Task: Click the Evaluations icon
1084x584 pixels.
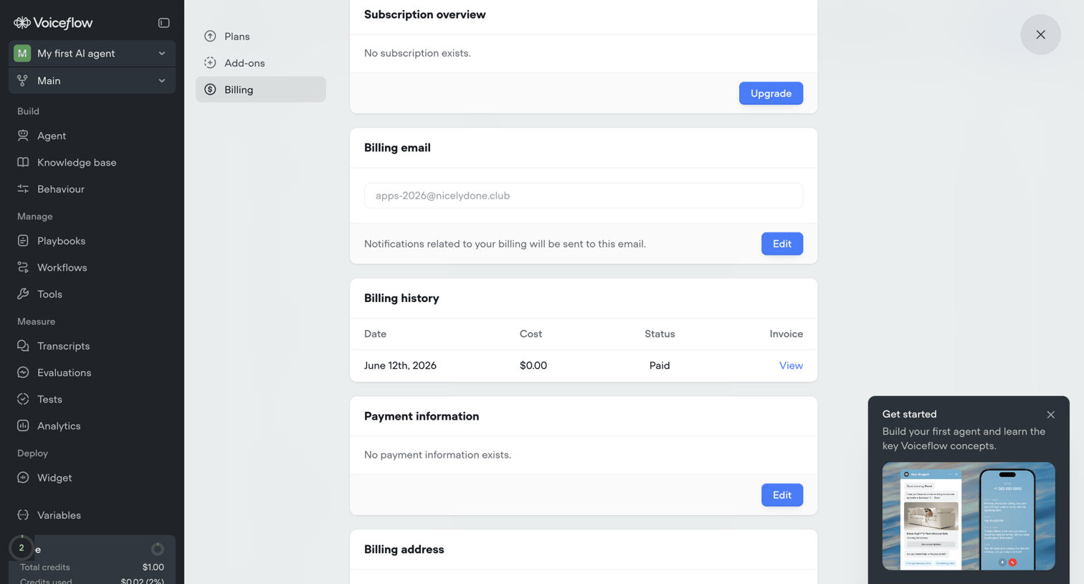Action: coord(23,372)
